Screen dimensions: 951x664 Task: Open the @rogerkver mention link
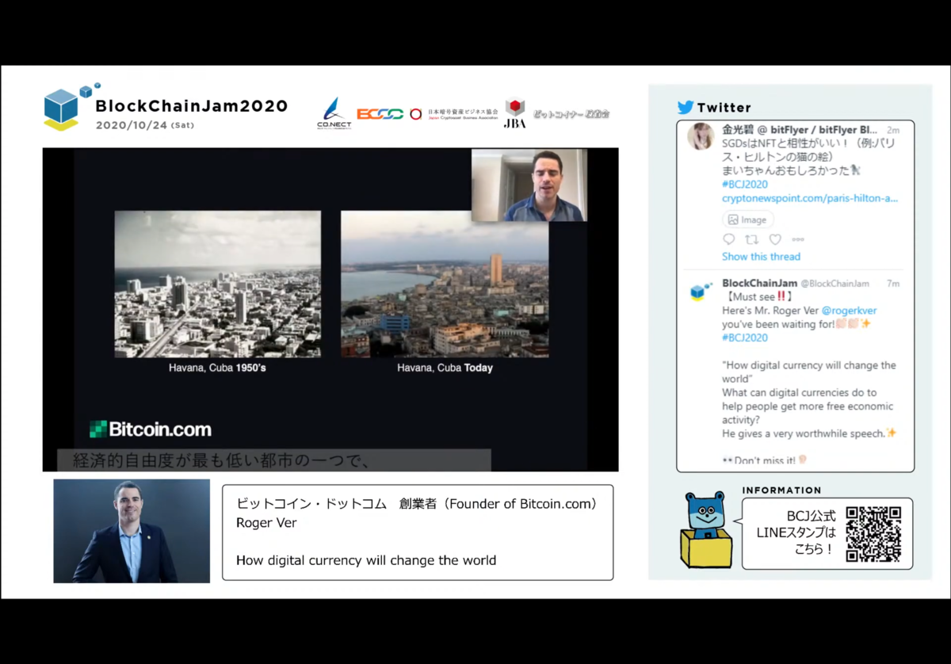click(849, 311)
